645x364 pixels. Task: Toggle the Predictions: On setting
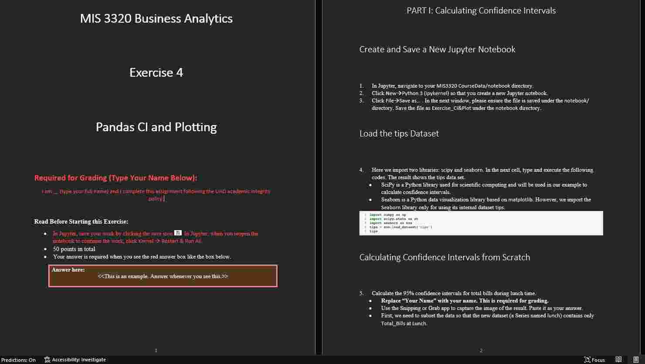17,360
